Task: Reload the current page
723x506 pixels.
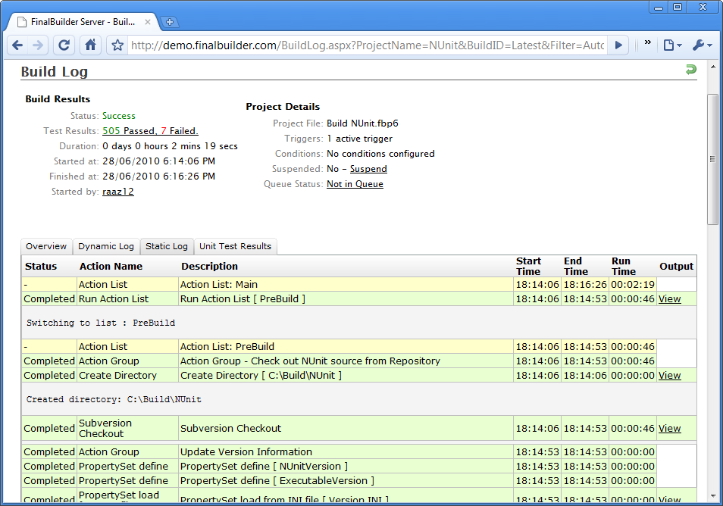Action: click(64, 45)
